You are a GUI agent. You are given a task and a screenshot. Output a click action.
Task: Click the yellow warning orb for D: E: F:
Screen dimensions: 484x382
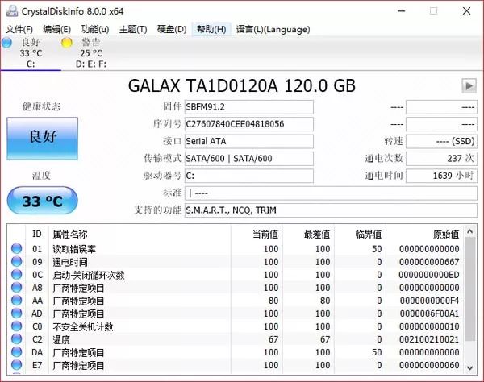point(67,43)
